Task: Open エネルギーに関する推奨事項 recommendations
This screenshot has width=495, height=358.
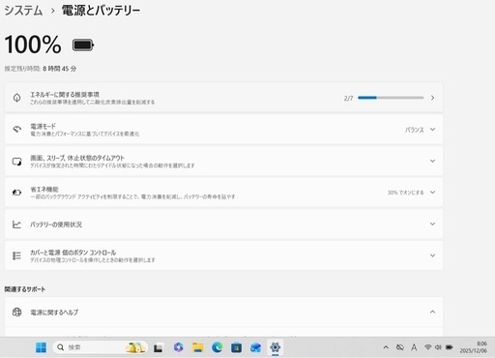Action: 223,98
